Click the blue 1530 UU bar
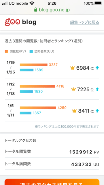This screenshot has height=185, width=104. point(26,91)
